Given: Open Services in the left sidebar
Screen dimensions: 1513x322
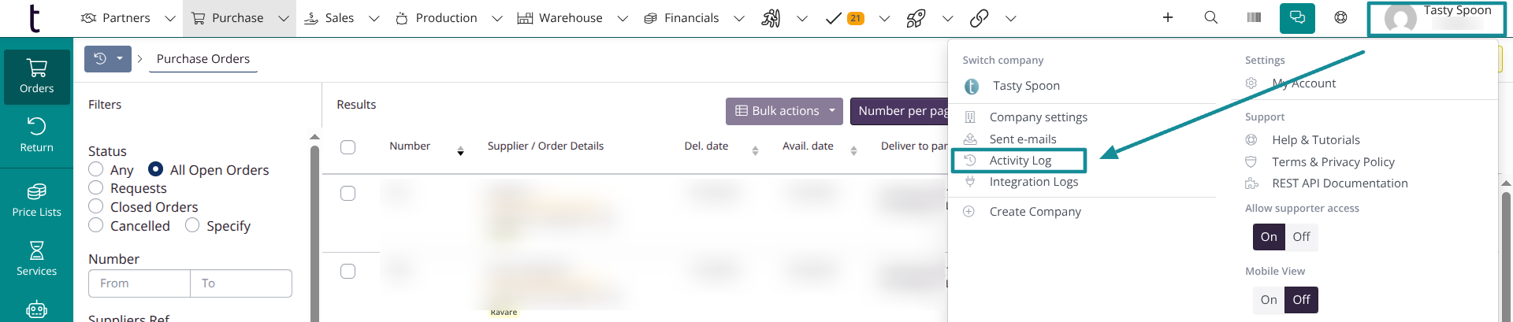Looking at the screenshot, I should [x=36, y=259].
